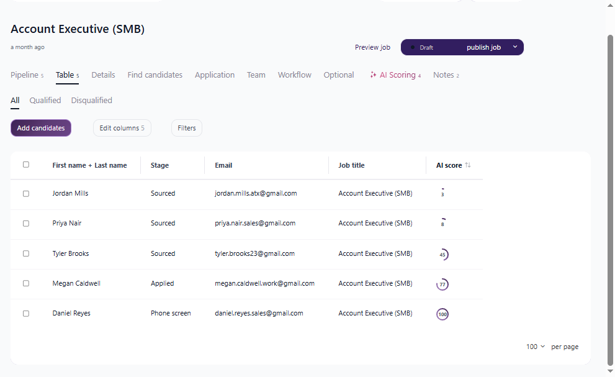Viewport: 615px width, 377px height.
Task: Open candidate Tyler Brooks
Action: tap(71, 253)
